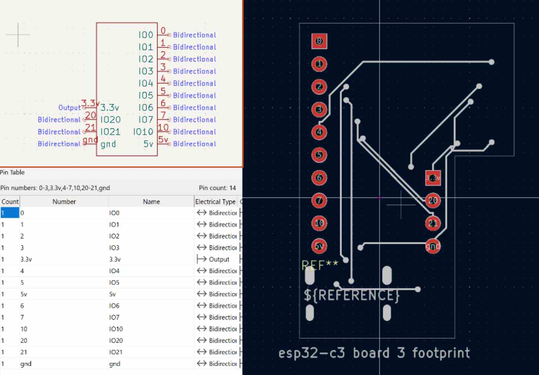Click the "Pin Table" panel title
539x375 pixels.
coord(12,172)
